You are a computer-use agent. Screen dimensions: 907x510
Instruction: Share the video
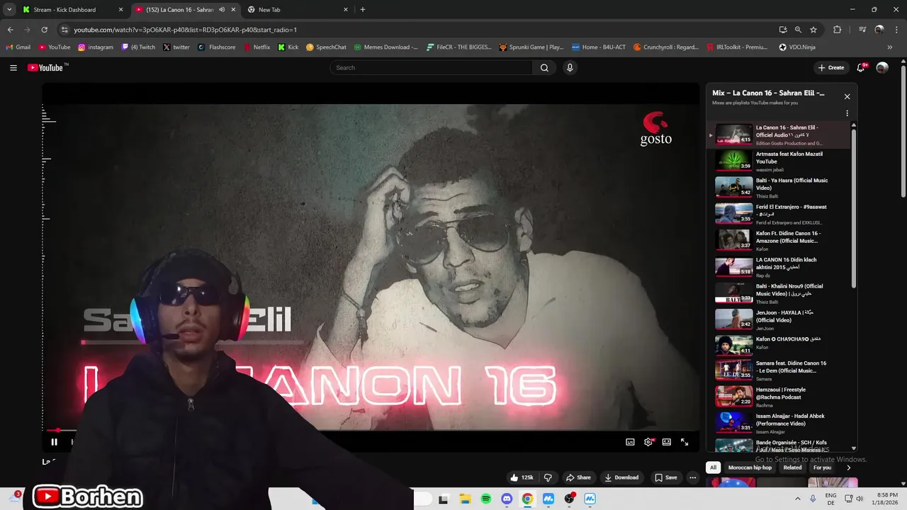pos(578,477)
